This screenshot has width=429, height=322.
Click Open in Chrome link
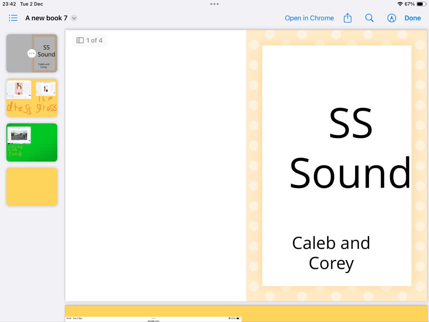point(309,18)
